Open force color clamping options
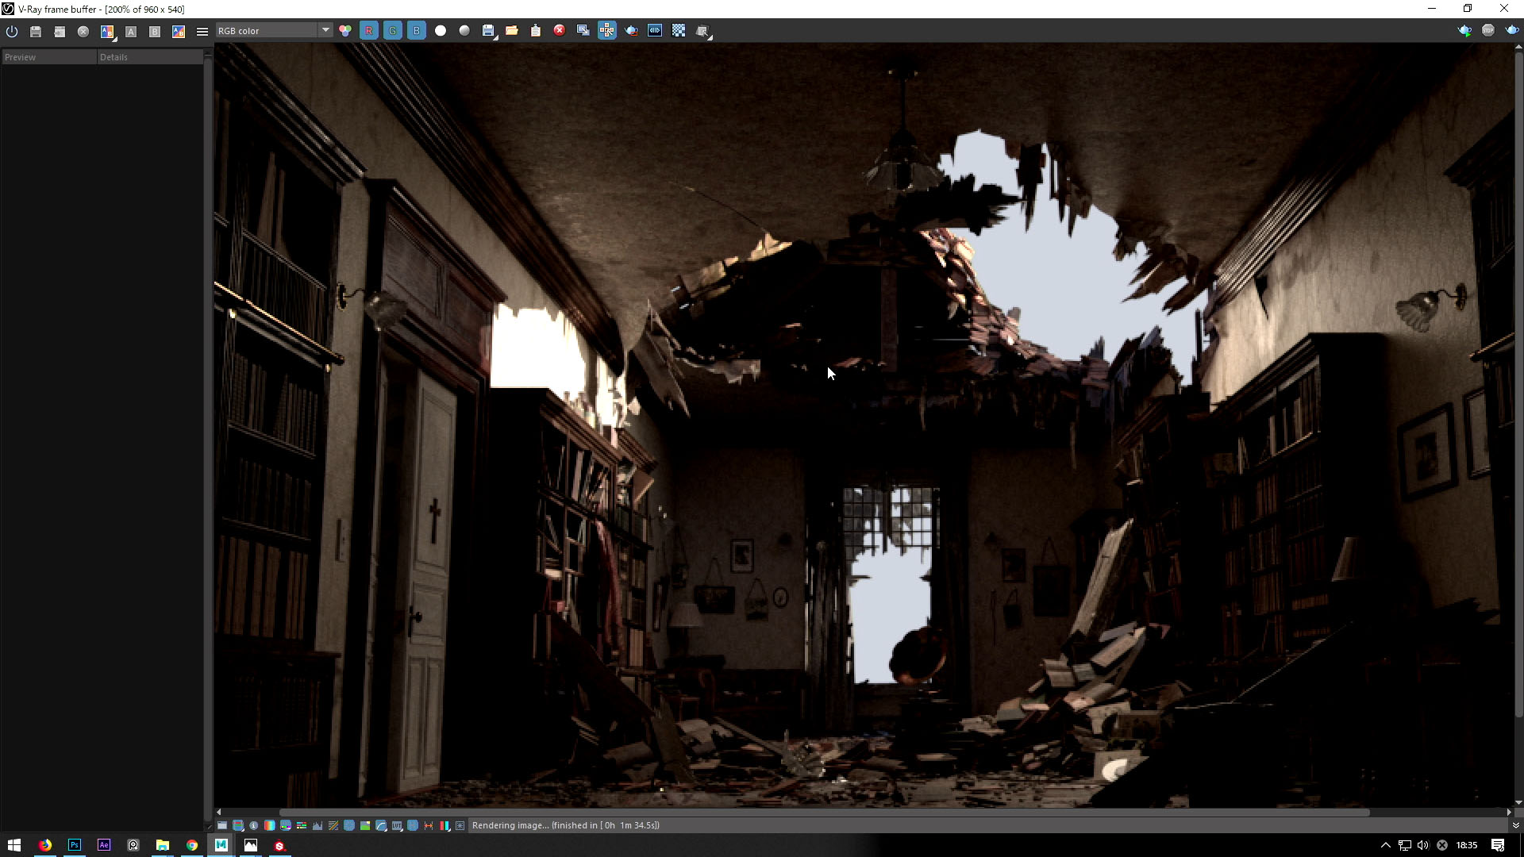Screen dimensions: 1524x857 pos(238,825)
